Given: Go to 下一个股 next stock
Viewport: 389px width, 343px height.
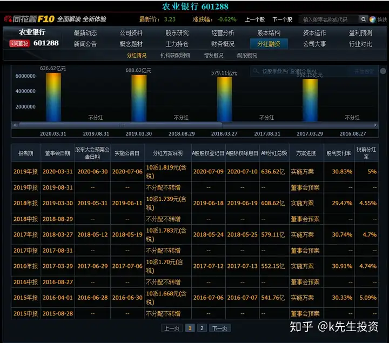Looking at the screenshot, I should point(283,19).
